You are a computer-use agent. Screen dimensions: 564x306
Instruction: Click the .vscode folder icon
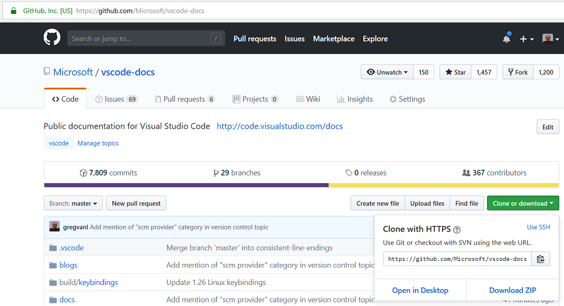53,248
